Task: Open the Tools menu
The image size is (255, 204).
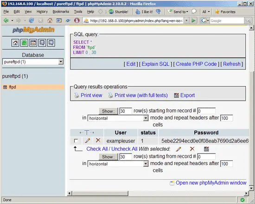Action: tap(78, 12)
